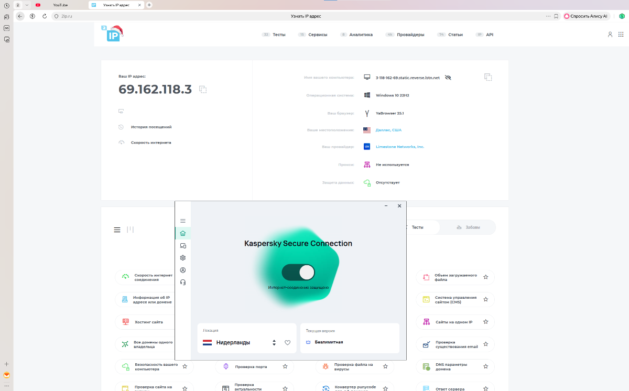Open the apps grid icon on 2ip
Image resolution: width=629 pixels, height=391 pixels.
[x=621, y=35]
